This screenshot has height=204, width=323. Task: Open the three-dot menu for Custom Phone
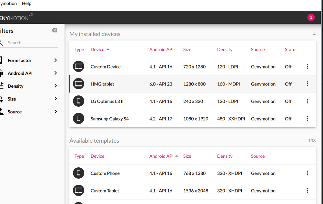point(307,173)
